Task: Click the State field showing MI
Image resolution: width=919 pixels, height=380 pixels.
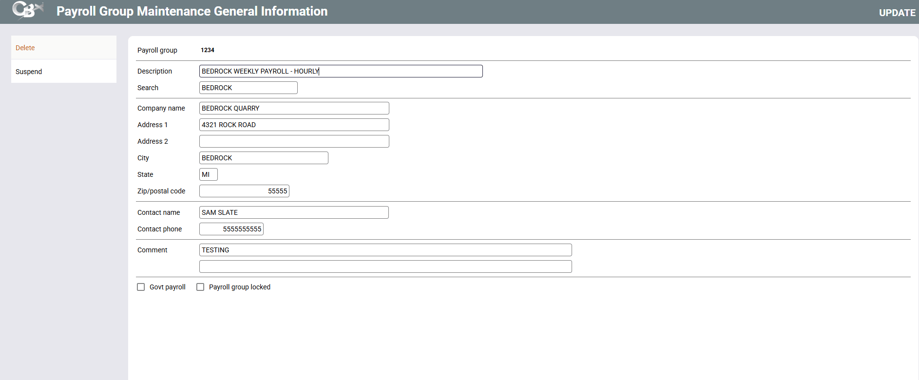Action: pyautogui.click(x=208, y=174)
